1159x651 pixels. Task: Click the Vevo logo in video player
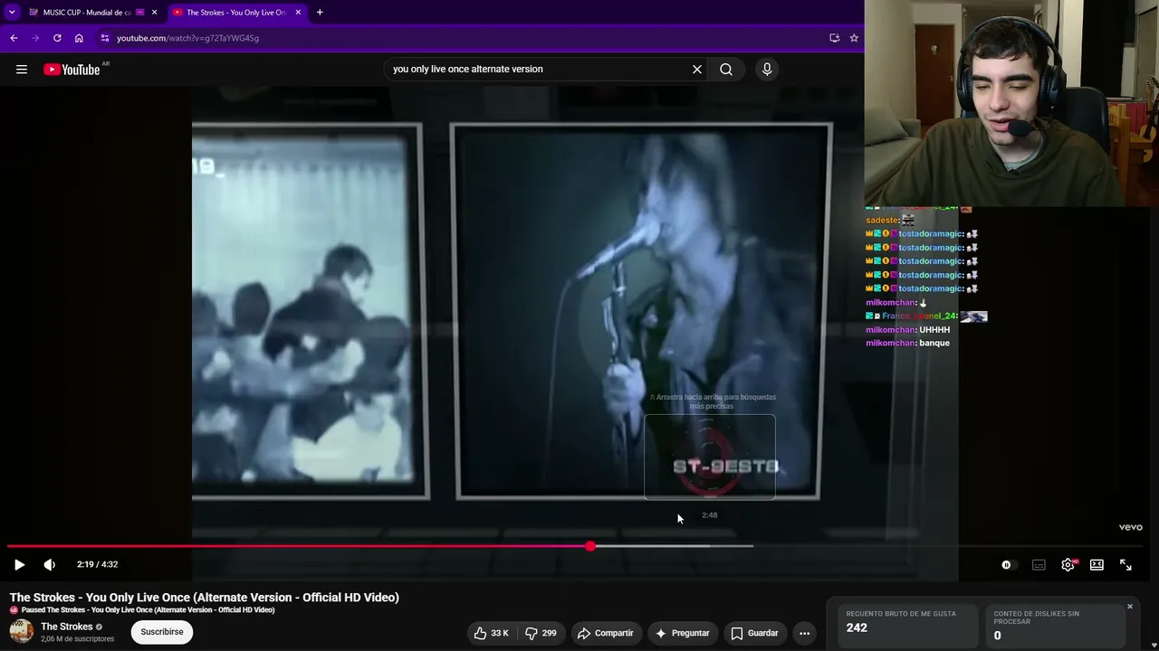click(1131, 527)
